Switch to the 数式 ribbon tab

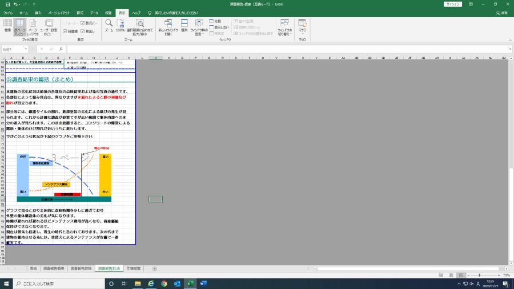point(80,13)
